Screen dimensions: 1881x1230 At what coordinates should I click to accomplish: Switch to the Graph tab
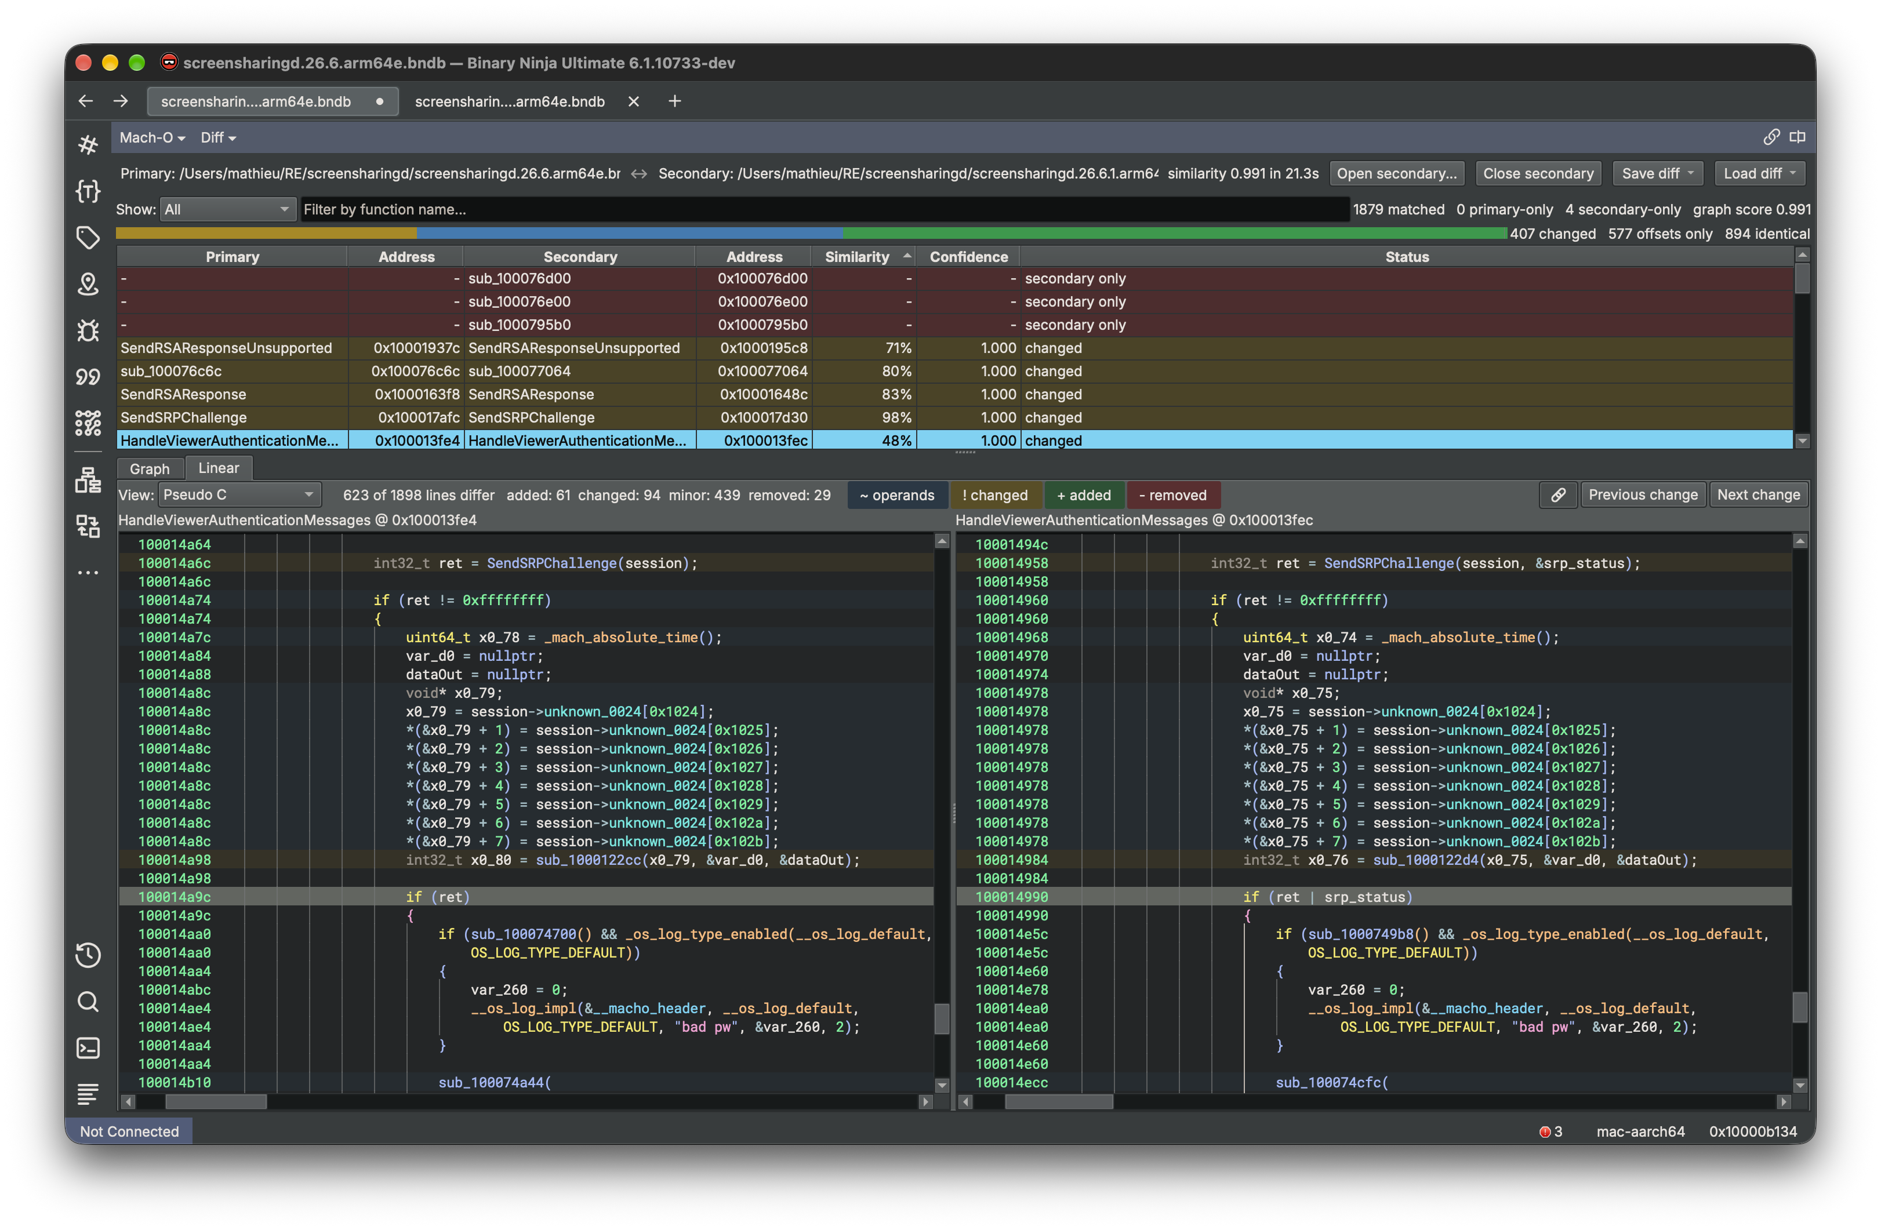[x=150, y=468]
